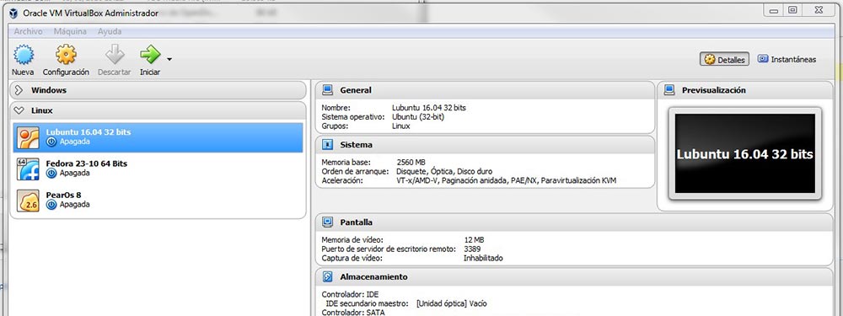Click the Lubuntu machine OS icon
Viewport: 843px width, 316px height.
28,137
